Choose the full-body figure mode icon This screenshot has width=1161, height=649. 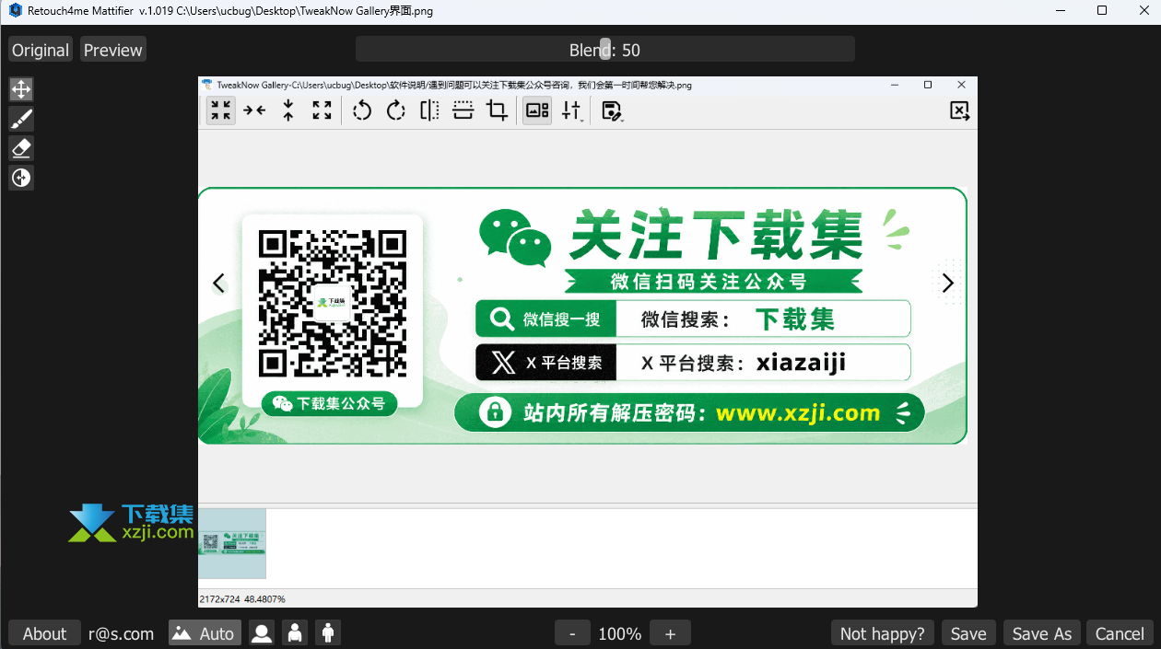tap(327, 633)
